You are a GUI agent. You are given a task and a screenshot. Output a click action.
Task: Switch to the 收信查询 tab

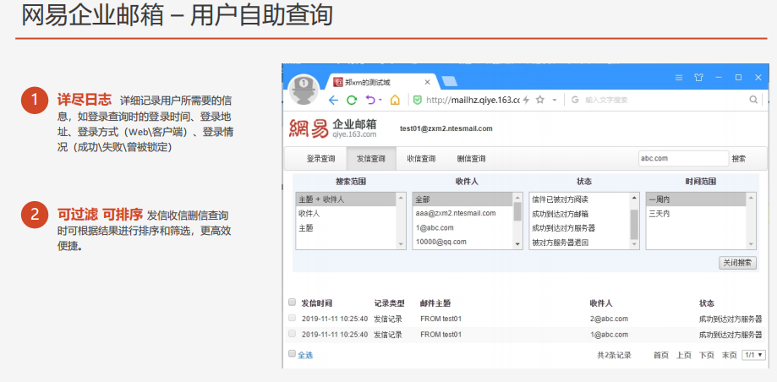click(x=421, y=159)
